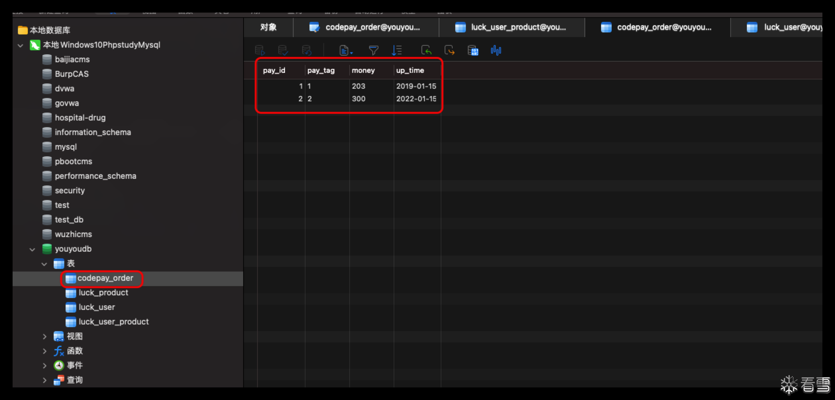The height and width of the screenshot is (400, 835).
Task: Collapse the 本地Windows10PhpstudyMysql connection
Action: click(21, 45)
